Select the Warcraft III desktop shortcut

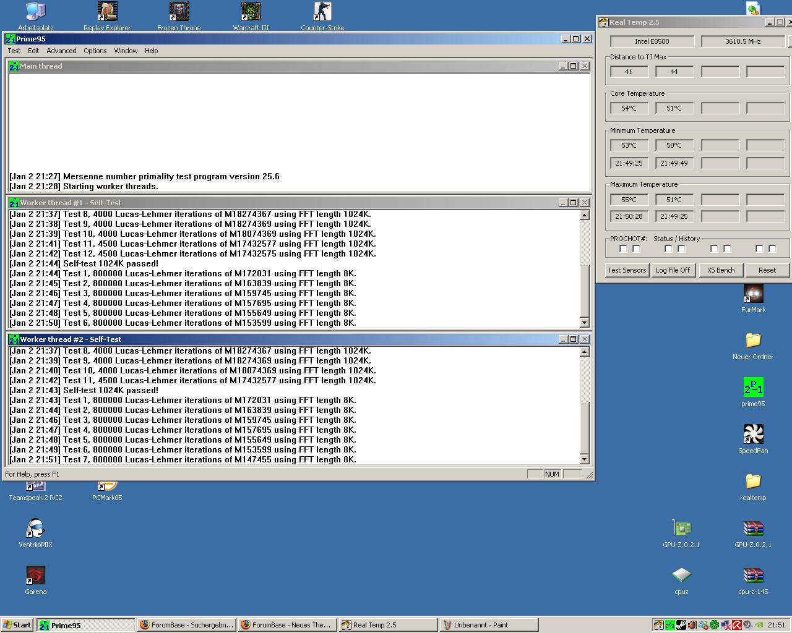coord(251,17)
